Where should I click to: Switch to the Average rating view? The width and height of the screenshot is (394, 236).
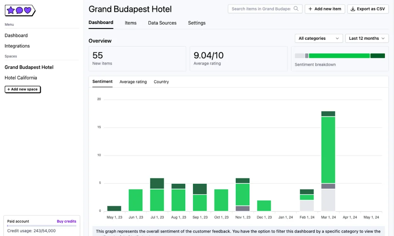click(x=133, y=82)
